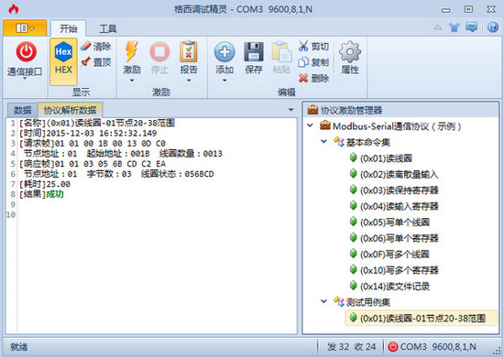The width and height of the screenshot is (504, 358).
Task: Select the 协议解析数据 tab
Action: tap(70, 110)
